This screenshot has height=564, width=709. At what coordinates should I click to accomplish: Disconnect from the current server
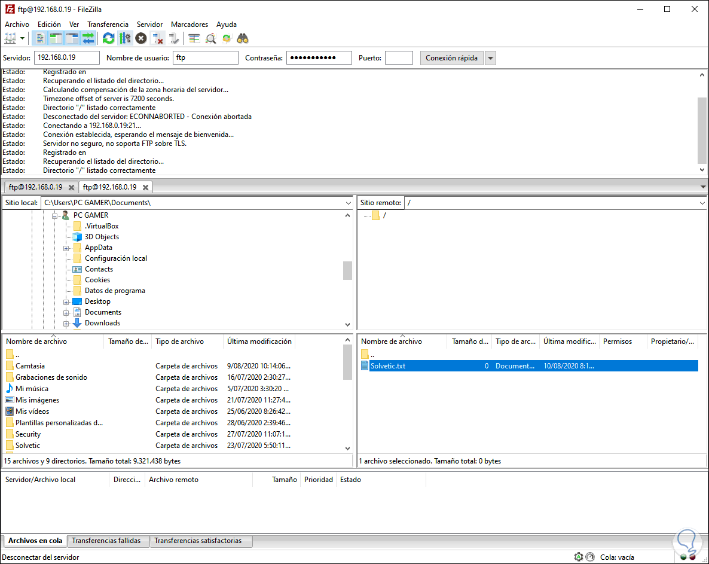(x=157, y=38)
